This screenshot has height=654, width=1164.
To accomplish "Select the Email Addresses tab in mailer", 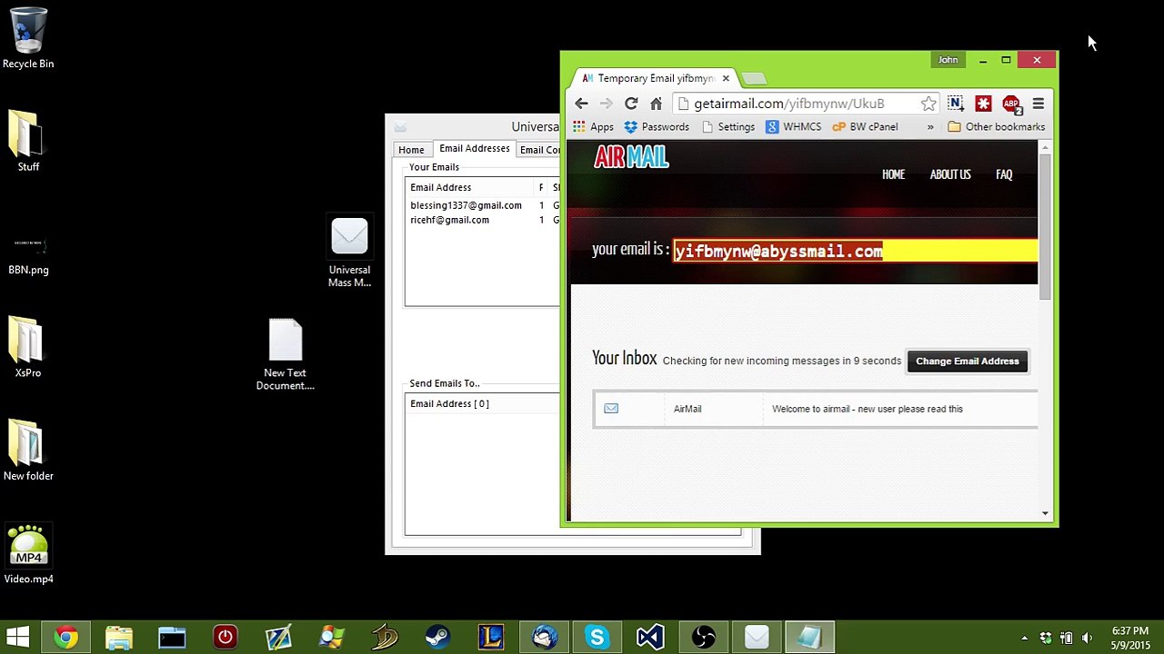I will coord(474,149).
